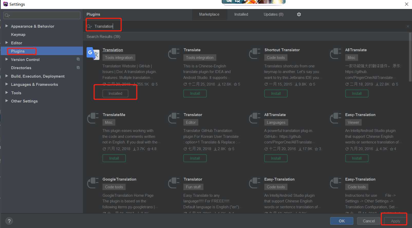
Task: Click the Installed button for Translation
Action: click(x=115, y=94)
